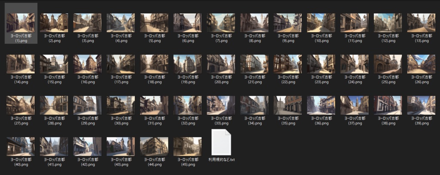Click the file name text ヨーロッパ古都 (26).png

pyautogui.click(x=422, y=80)
